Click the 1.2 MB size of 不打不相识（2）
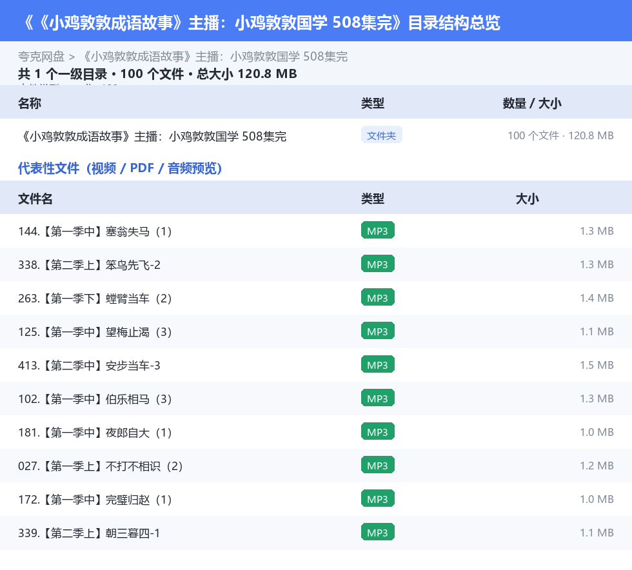 click(597, 466)
